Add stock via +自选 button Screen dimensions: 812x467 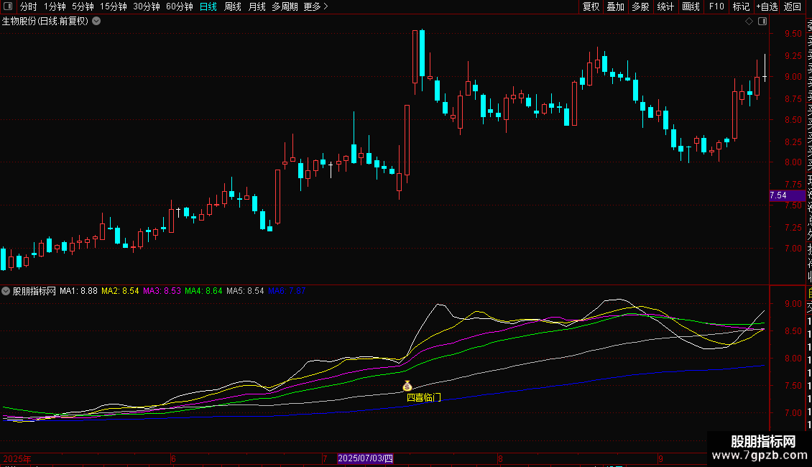point(767,6)
